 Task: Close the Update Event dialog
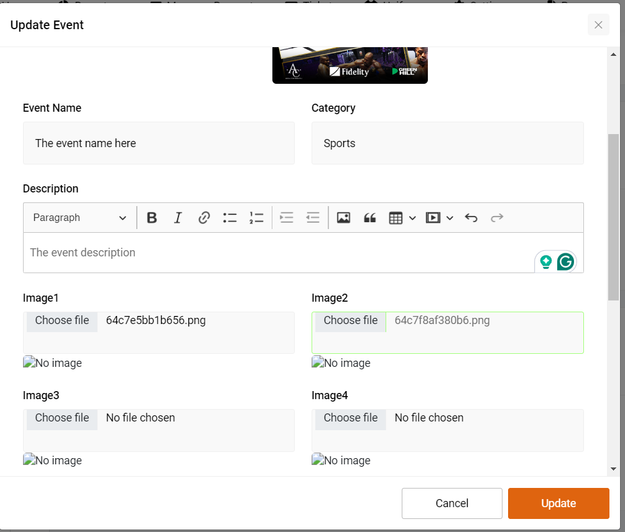598,25
